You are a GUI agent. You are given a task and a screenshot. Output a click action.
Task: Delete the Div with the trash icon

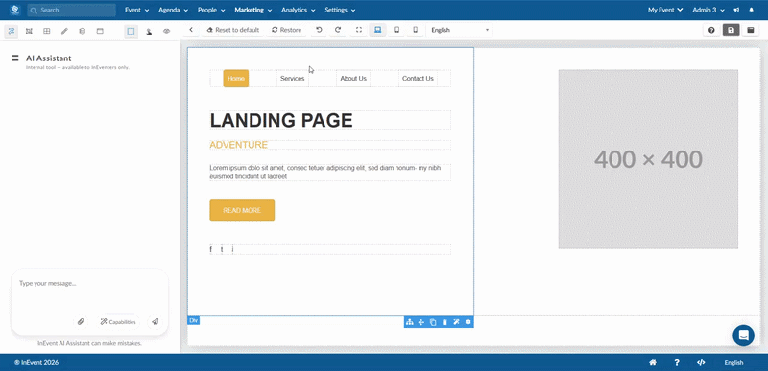[x=444, y=322]
